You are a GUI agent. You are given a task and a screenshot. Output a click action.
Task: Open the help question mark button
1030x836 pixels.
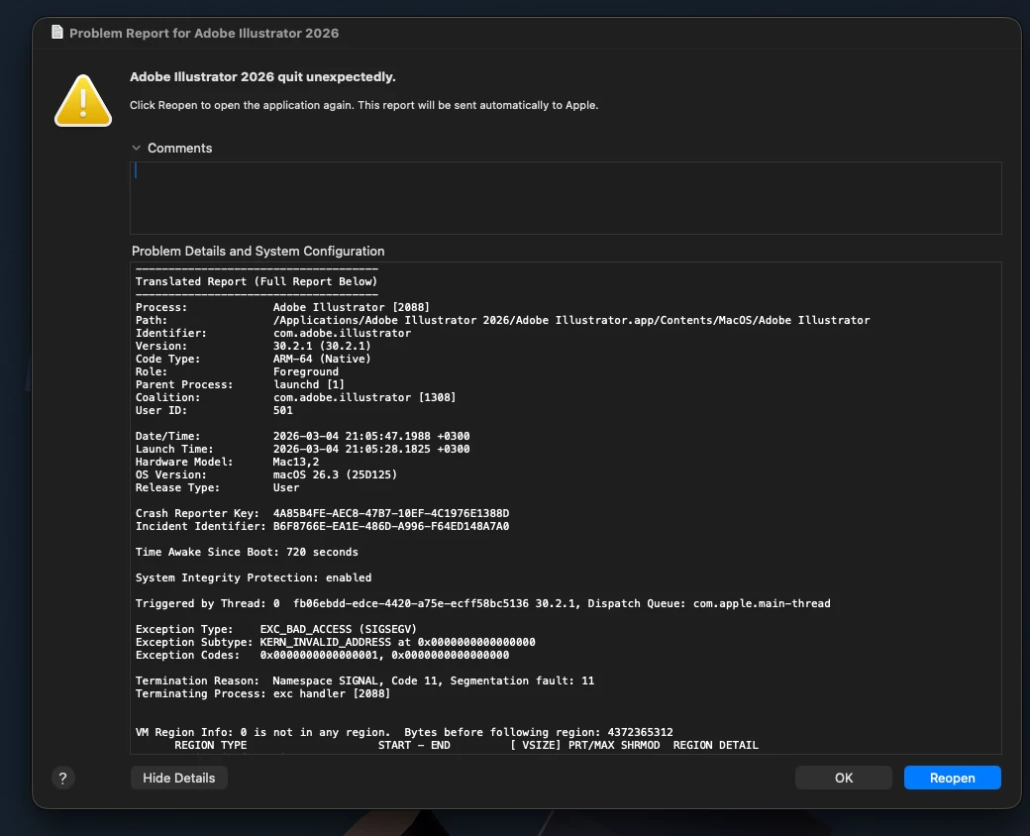63,779
